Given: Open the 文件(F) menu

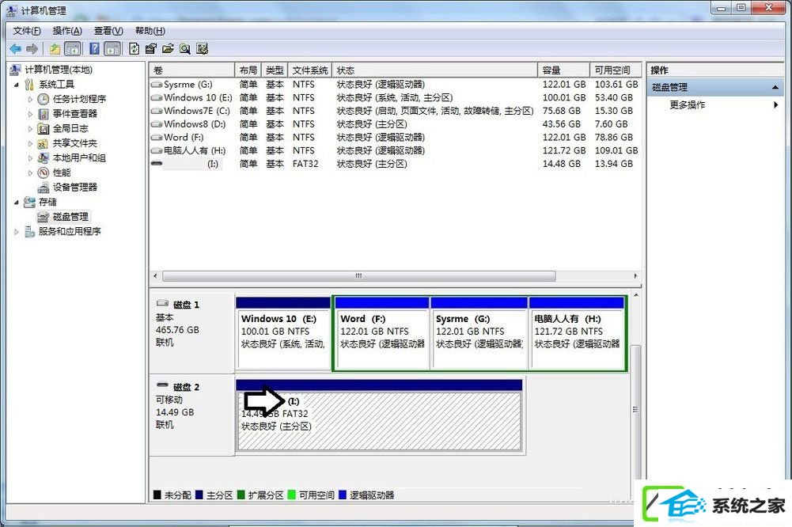Looking at the screenshot, I should (27, 31).
